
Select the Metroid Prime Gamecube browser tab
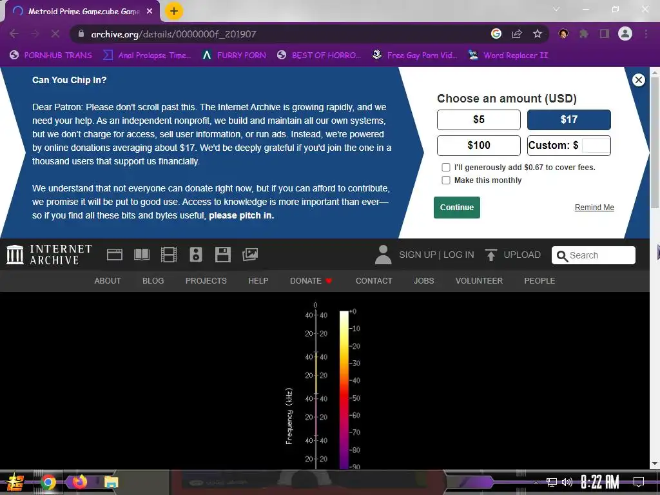(x=82, y=12)
